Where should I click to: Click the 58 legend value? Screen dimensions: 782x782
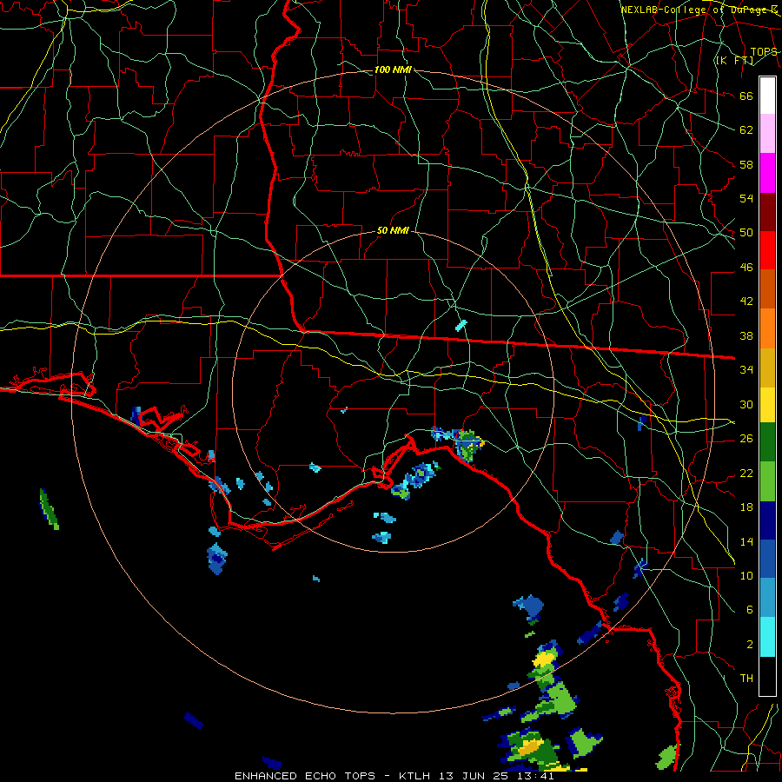tap(746, 164)
